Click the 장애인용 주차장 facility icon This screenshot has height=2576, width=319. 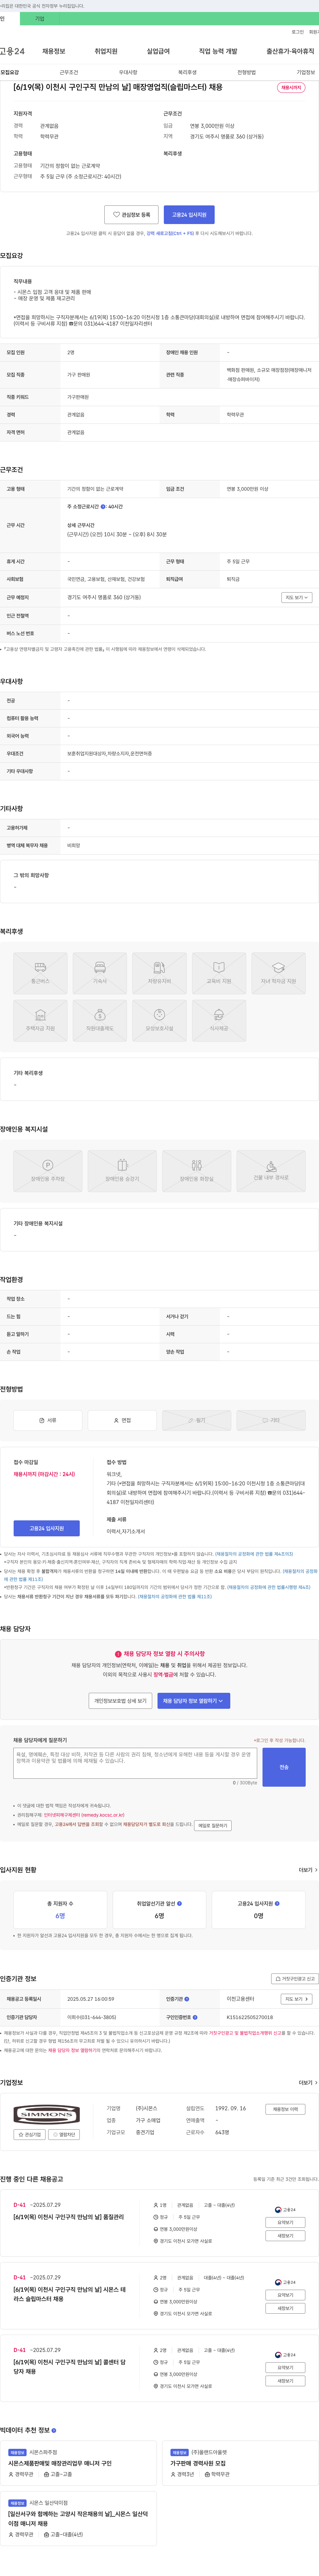pos(48,1171)
